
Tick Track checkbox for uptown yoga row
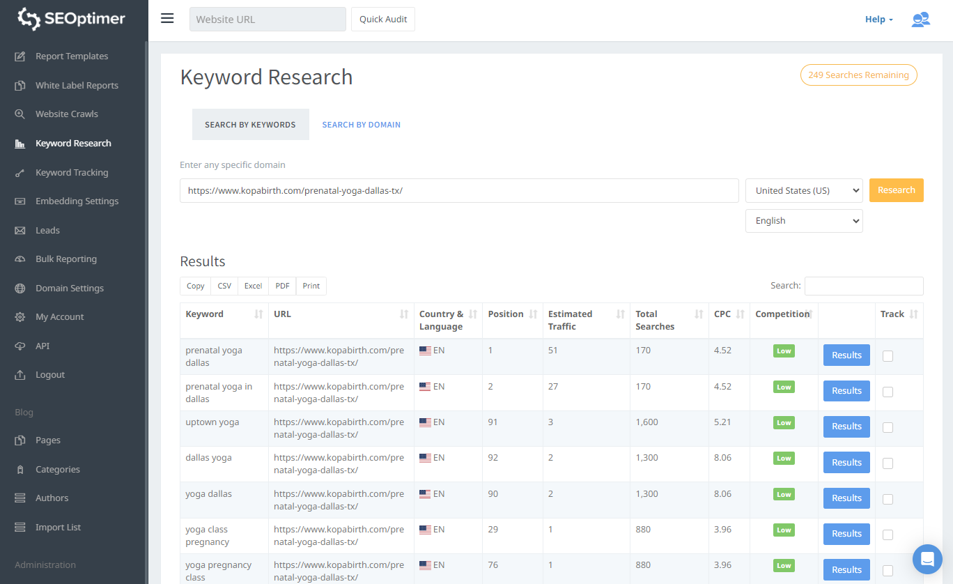click(x=888, y=427)
